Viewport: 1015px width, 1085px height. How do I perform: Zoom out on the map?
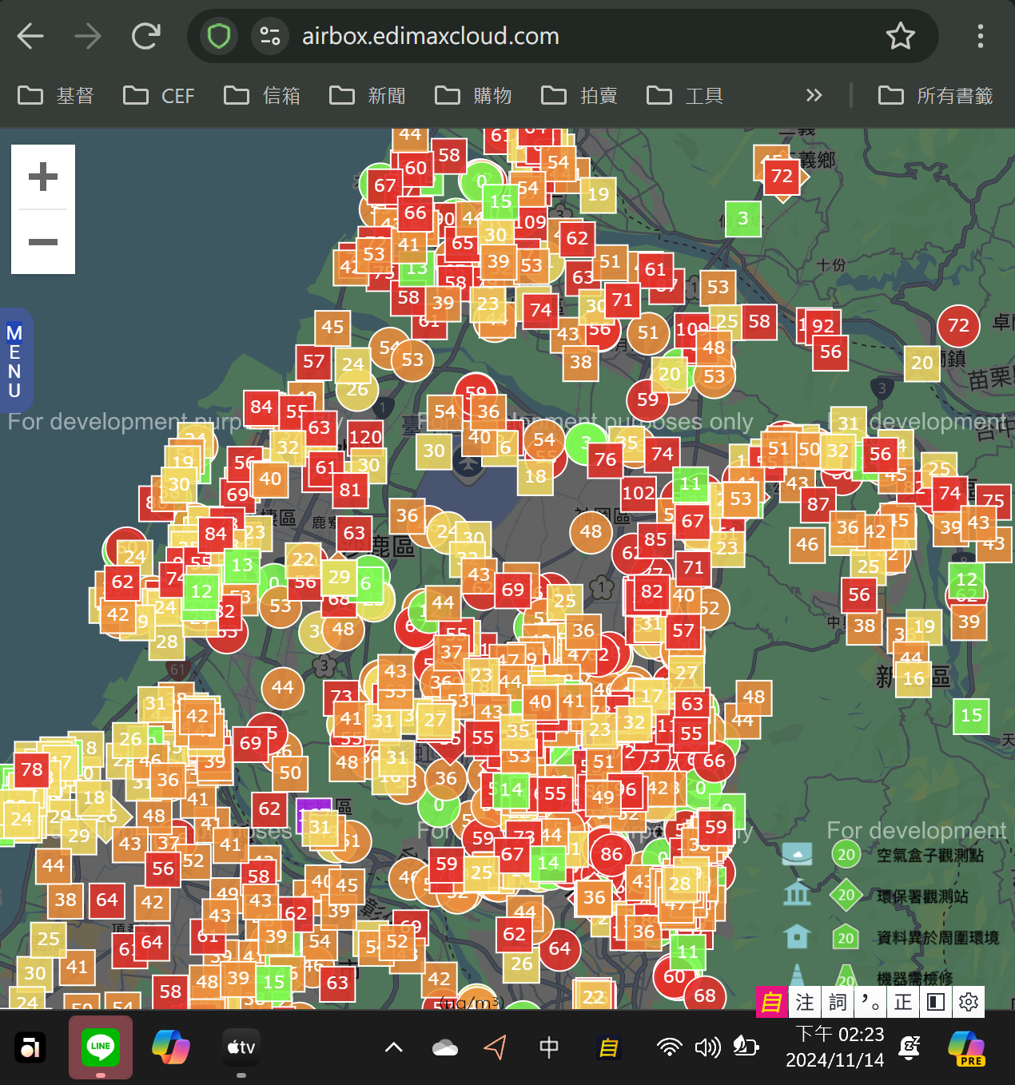(x=43, y=242)
